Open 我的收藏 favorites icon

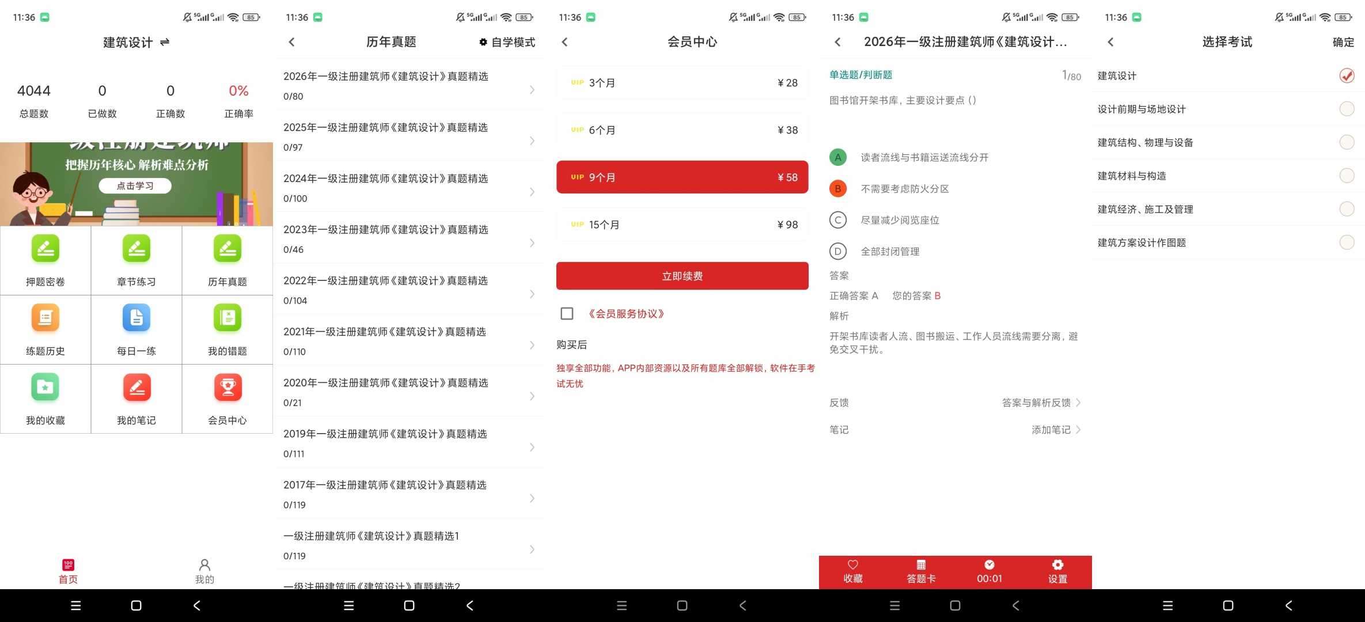click(45, 387)
